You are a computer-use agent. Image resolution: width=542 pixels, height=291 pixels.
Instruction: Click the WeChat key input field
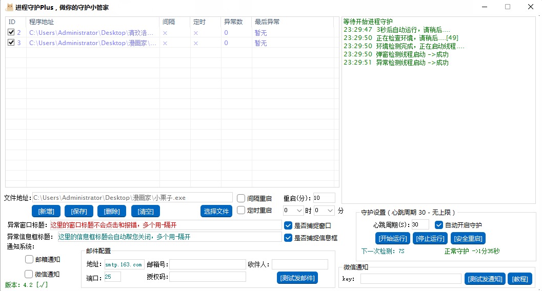click(x=410, y=279)
